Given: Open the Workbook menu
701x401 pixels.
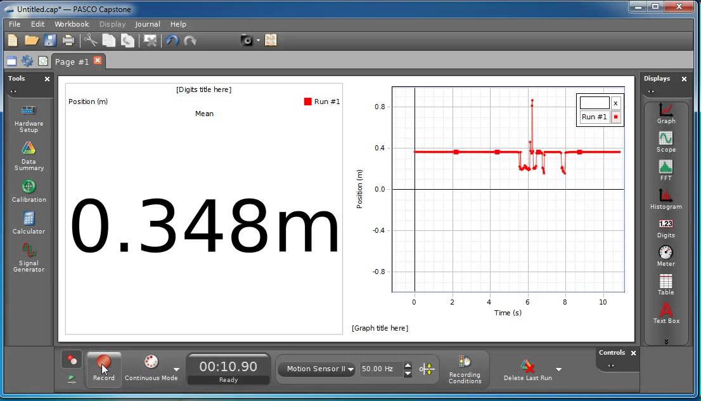Looking at the screenshot, I should (x=72, y=24).
